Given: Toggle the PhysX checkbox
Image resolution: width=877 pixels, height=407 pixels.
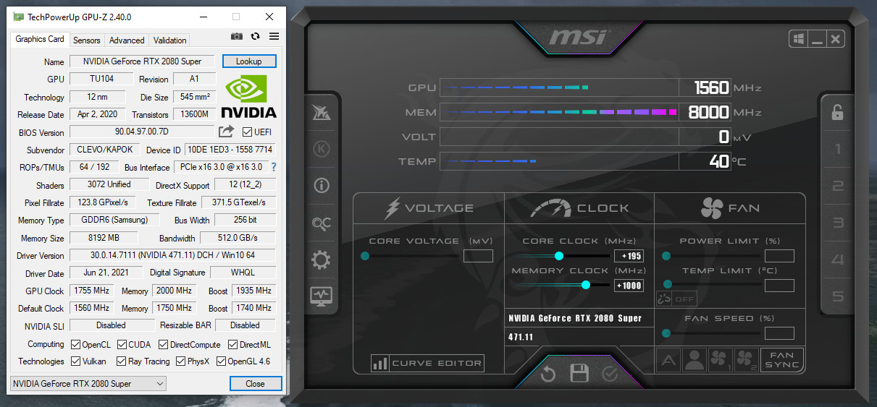Looking at the screenshot, I should click(180, 361).
